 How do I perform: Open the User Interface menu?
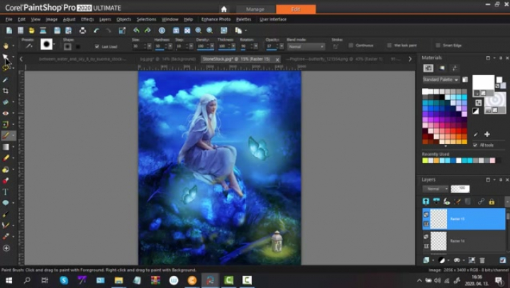[x=273, y=19]
